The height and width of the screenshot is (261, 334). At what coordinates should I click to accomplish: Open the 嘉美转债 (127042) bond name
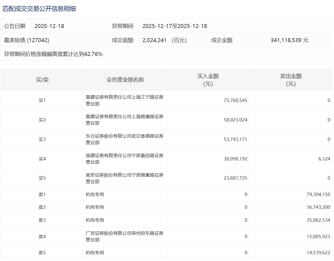27,40
